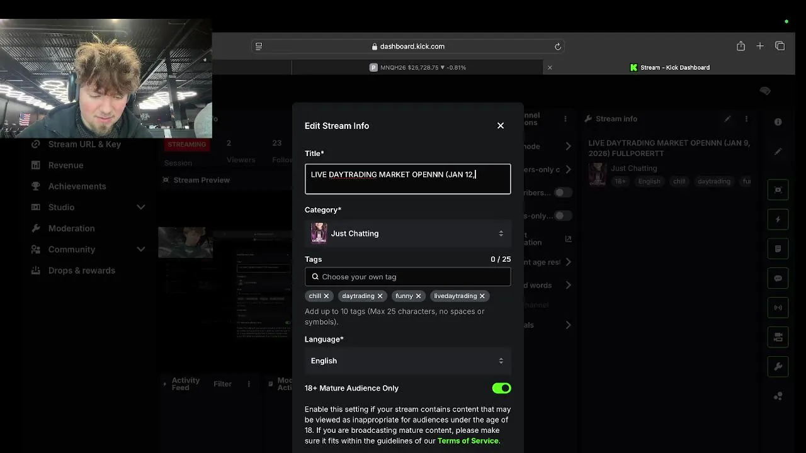Click the camera layout icon in right toolbar
The height and width of the screenshot is (453, 806).
(x=778, y=337)
